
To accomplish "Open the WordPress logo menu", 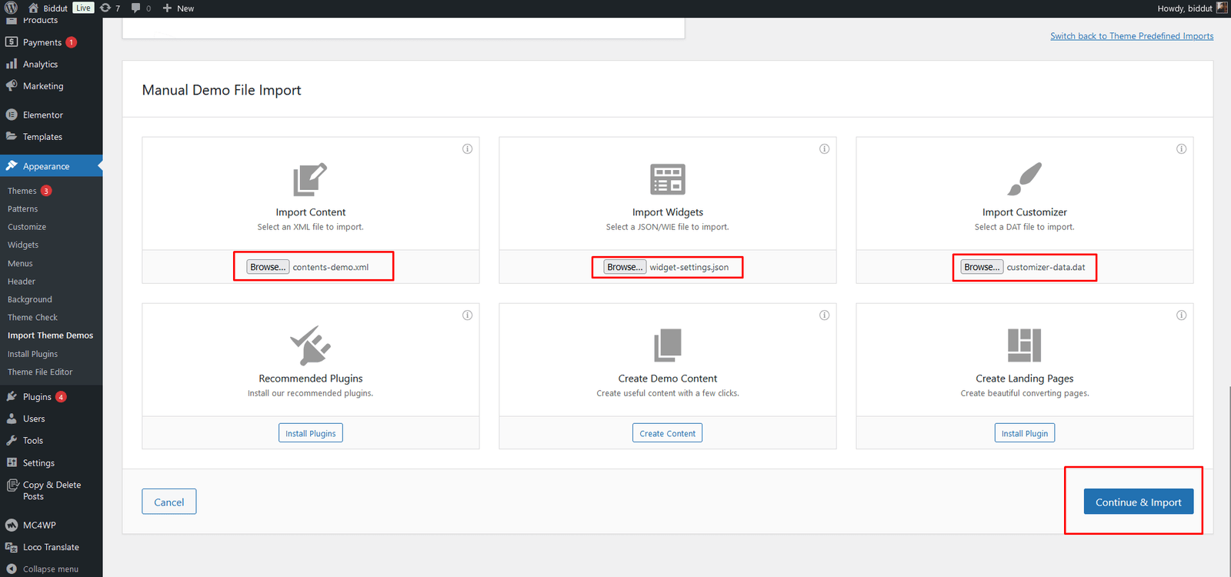I will (x=11, y=8).
